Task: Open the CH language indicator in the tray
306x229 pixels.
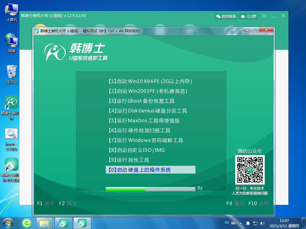Action: click(x=227, y=223)
